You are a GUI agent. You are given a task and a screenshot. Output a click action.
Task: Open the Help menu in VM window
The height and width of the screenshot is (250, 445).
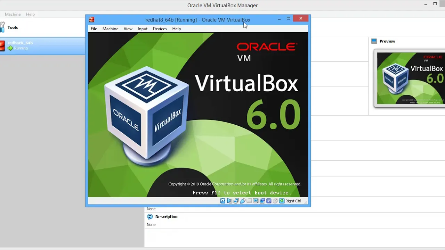pyautogui.click(x=176, y=29)
